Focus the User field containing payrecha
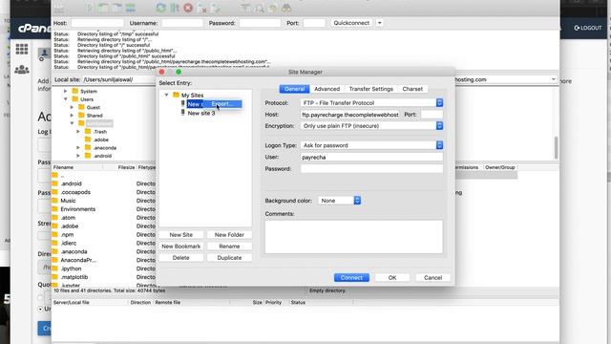Viewport: 611px width, 344px height. [371, 157]
